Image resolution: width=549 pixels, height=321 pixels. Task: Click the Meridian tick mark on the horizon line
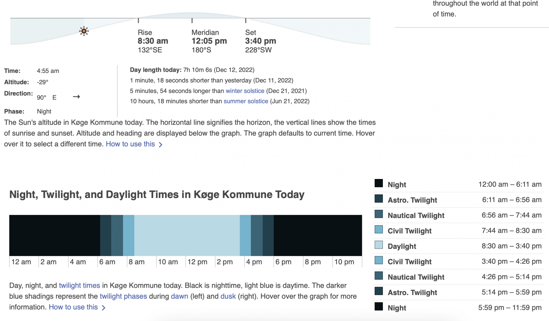point(192,20)
